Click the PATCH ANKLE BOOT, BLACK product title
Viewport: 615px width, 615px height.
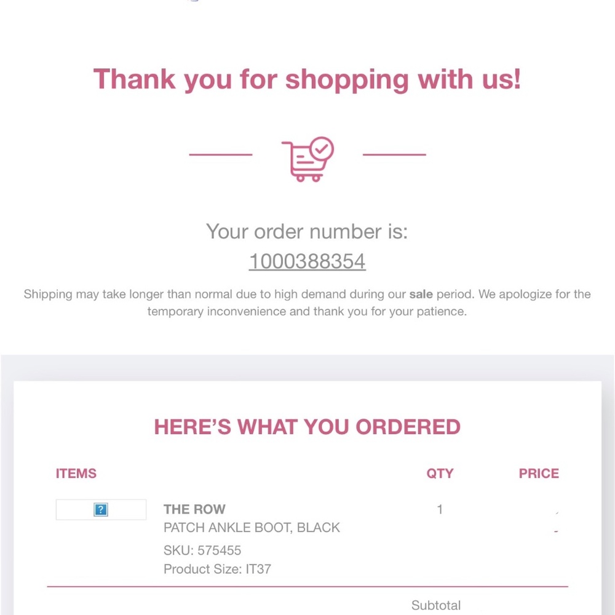(x=252, y=528)
